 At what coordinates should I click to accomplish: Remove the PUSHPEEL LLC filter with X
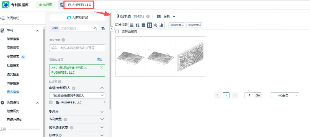[102, 67]
